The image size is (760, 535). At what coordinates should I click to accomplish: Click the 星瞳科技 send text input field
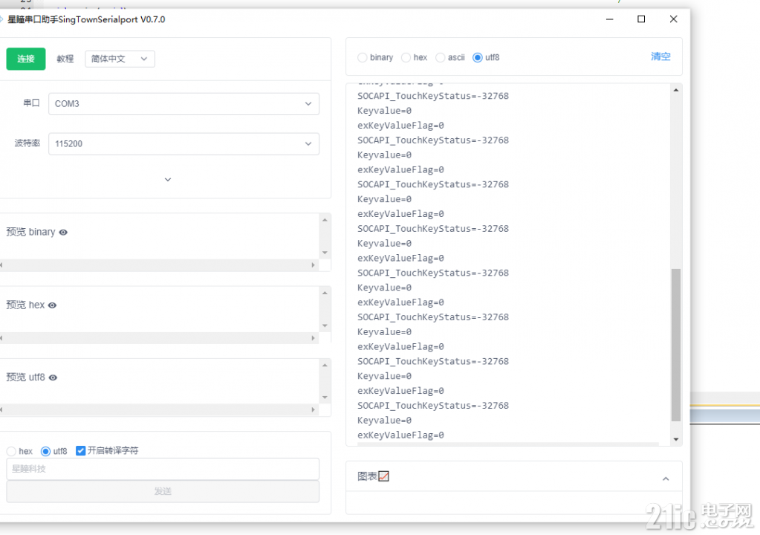tap(163, 469)
